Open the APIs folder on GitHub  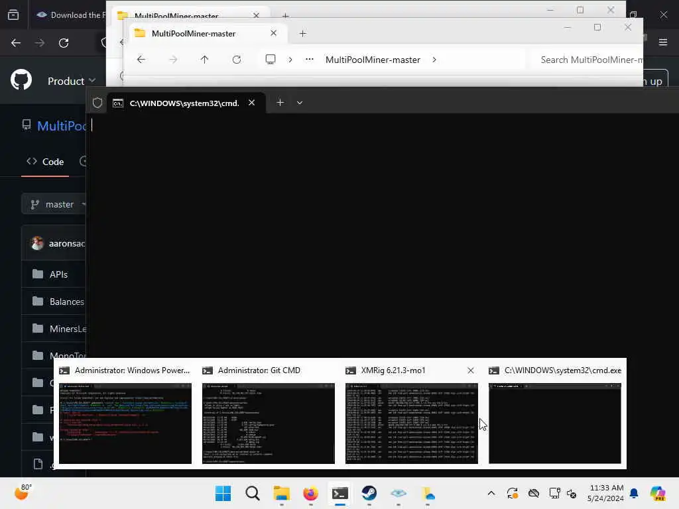(x=58, y=274)
